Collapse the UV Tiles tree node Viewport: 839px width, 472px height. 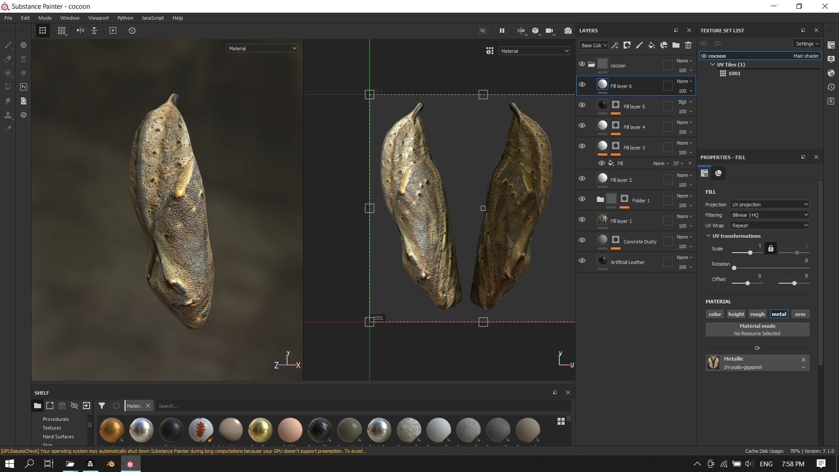713,65
